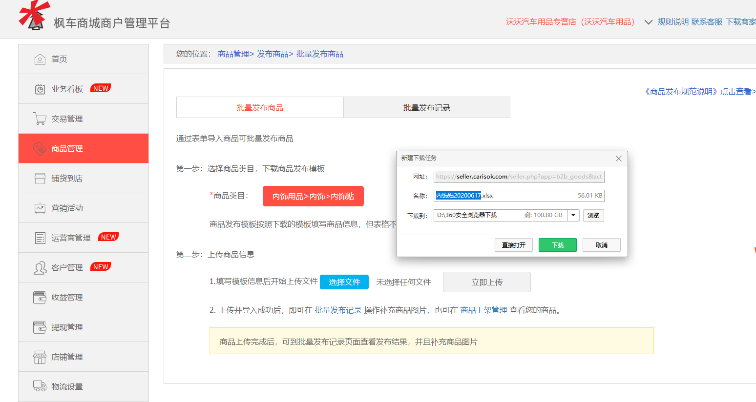The width and height of the screenshot is (756, 402).
Task: Click the chart icon for 营销活动
Action: (x=40, y=208)
